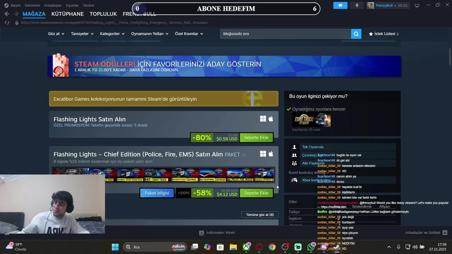This screenshot has height=254, width=452.
Task: Click the single-player icon beside Tek Oyunculu
Action: 294,147
